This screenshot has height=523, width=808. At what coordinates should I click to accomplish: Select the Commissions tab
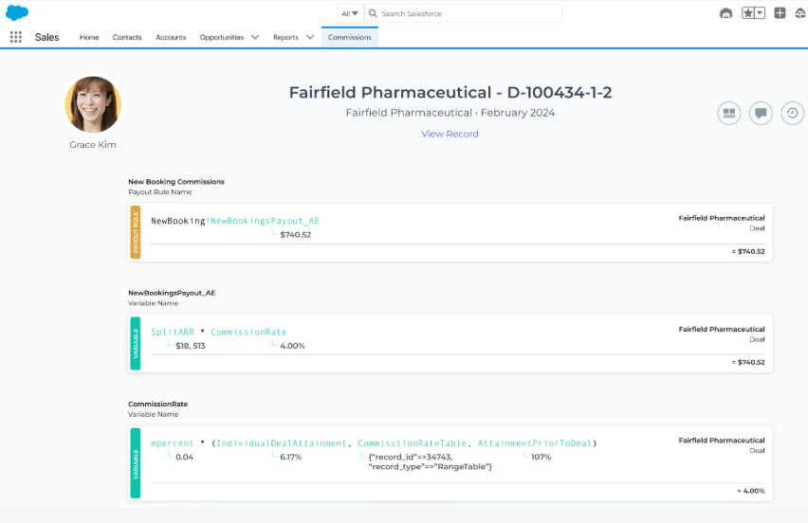click(349, 37)
